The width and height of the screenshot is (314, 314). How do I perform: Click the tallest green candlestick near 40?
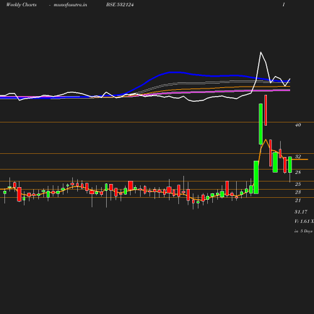(261, 124)
